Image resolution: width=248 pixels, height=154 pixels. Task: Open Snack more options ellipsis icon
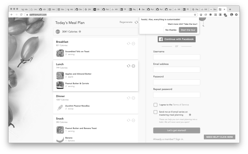[133, 120]
